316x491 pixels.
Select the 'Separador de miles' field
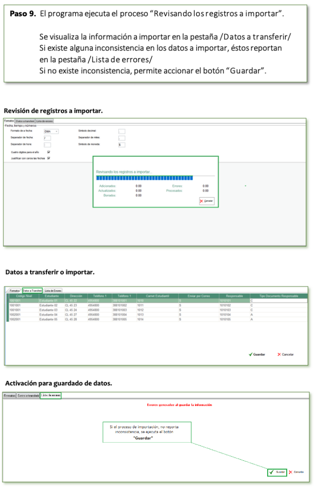tap(121, 138)
